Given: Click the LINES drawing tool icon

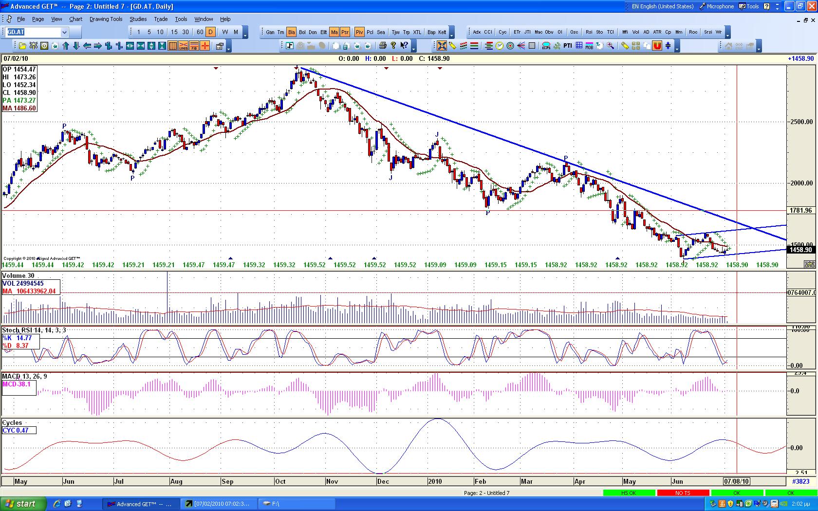Looking at the screenshot, I should tap(183, 46).
